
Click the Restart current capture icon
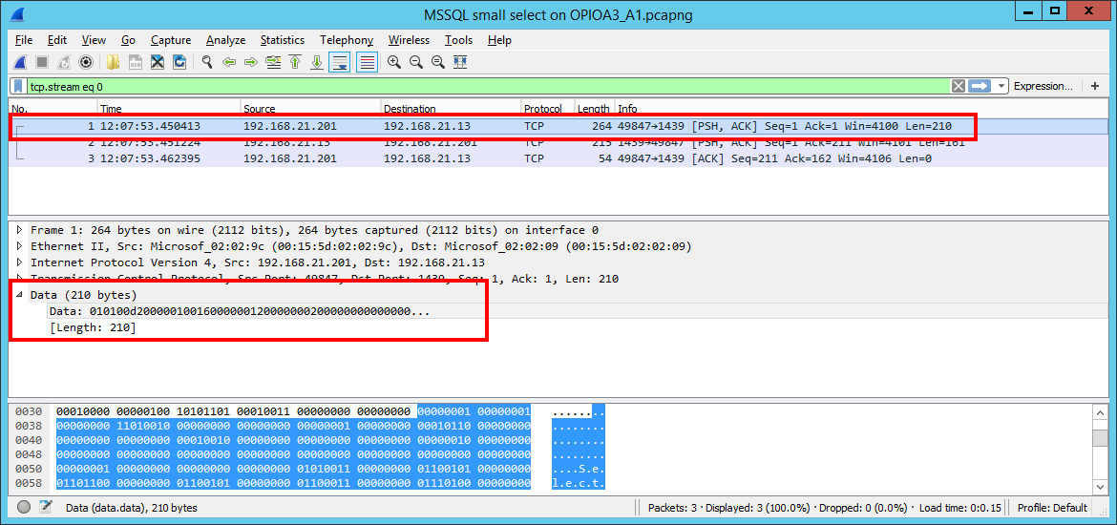[64, 62]
